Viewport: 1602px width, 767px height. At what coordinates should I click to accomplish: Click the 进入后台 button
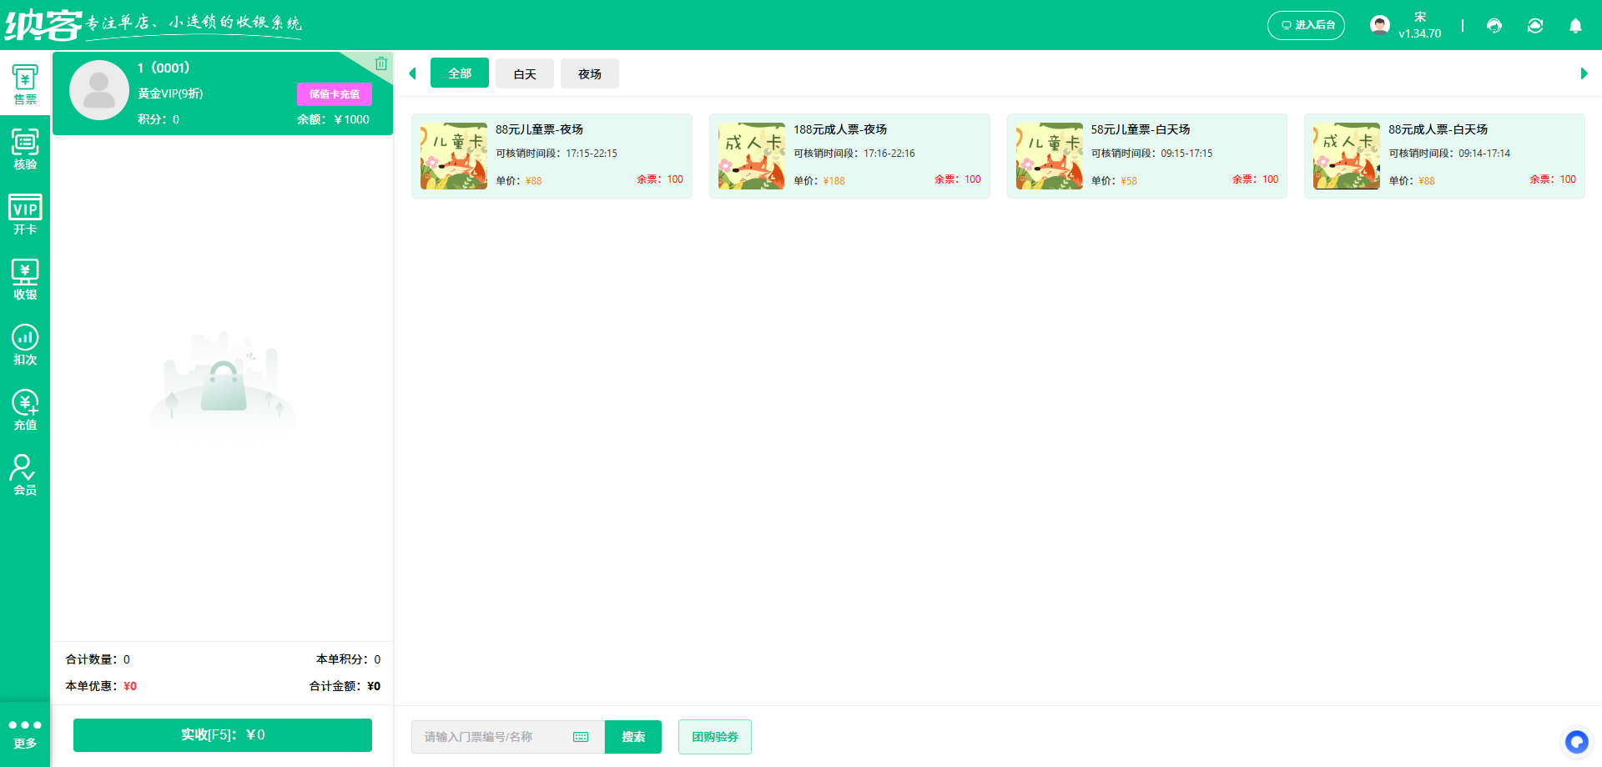tap(1306, 25)
